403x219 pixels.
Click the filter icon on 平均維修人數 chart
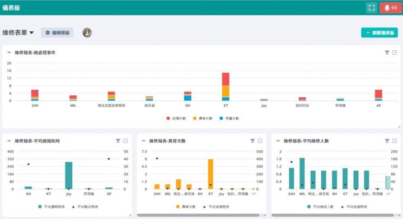click(x=387, y=141)
